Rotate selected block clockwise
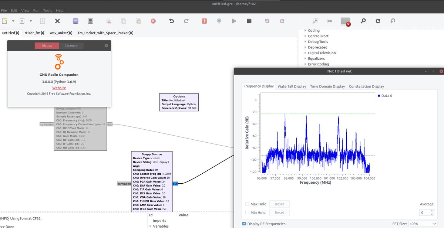 pos(282,21)
